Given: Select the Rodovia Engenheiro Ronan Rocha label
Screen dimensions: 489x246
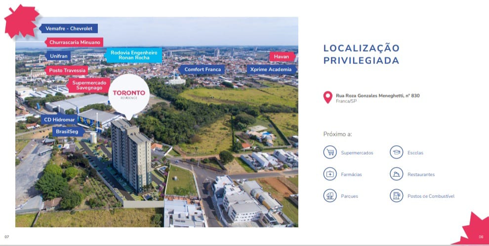Looking at the screenshot, I should (133, 55).
